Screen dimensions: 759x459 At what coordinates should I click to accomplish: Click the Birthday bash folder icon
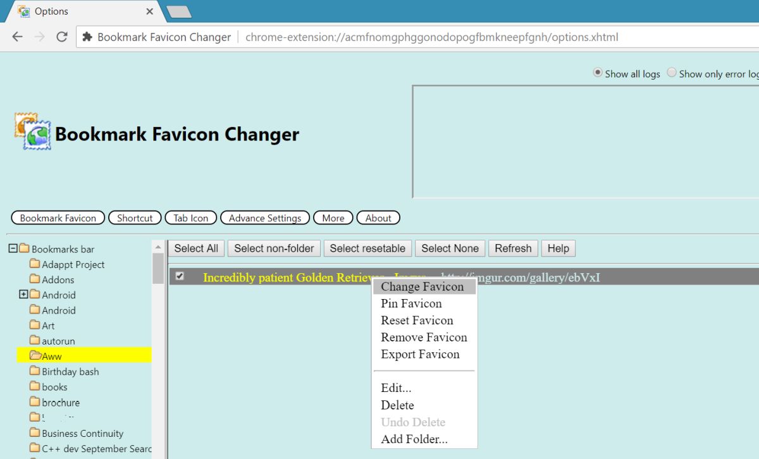(35, 371)
